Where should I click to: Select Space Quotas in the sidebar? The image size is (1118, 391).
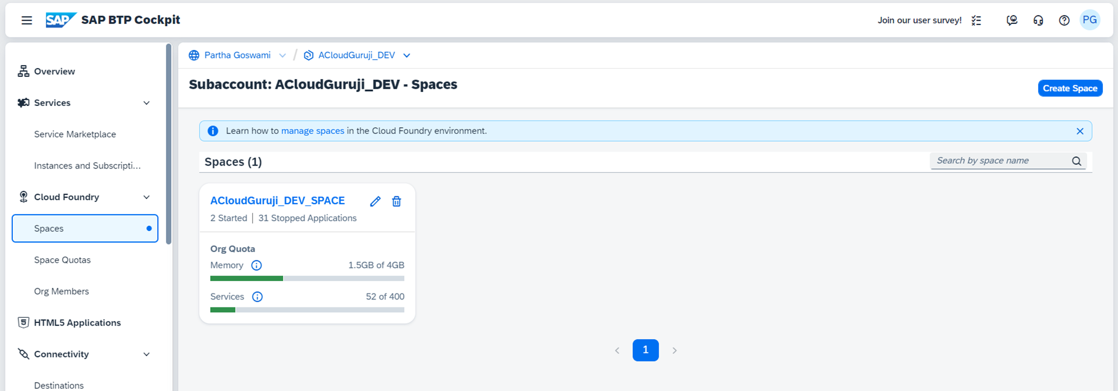[62, 260]
